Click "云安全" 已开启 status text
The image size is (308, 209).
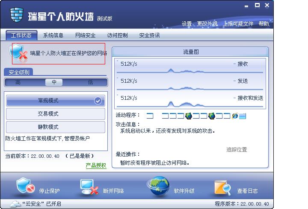pos(41,204)
